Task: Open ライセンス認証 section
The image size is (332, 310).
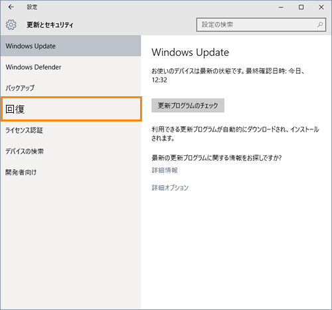Action: coord(70,130)
